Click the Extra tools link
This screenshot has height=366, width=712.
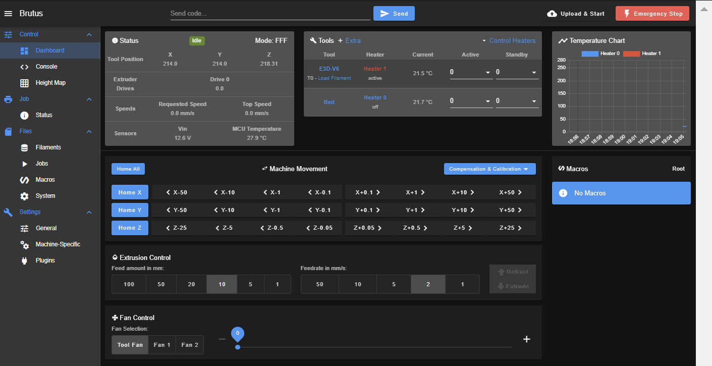tap(349, 40)
